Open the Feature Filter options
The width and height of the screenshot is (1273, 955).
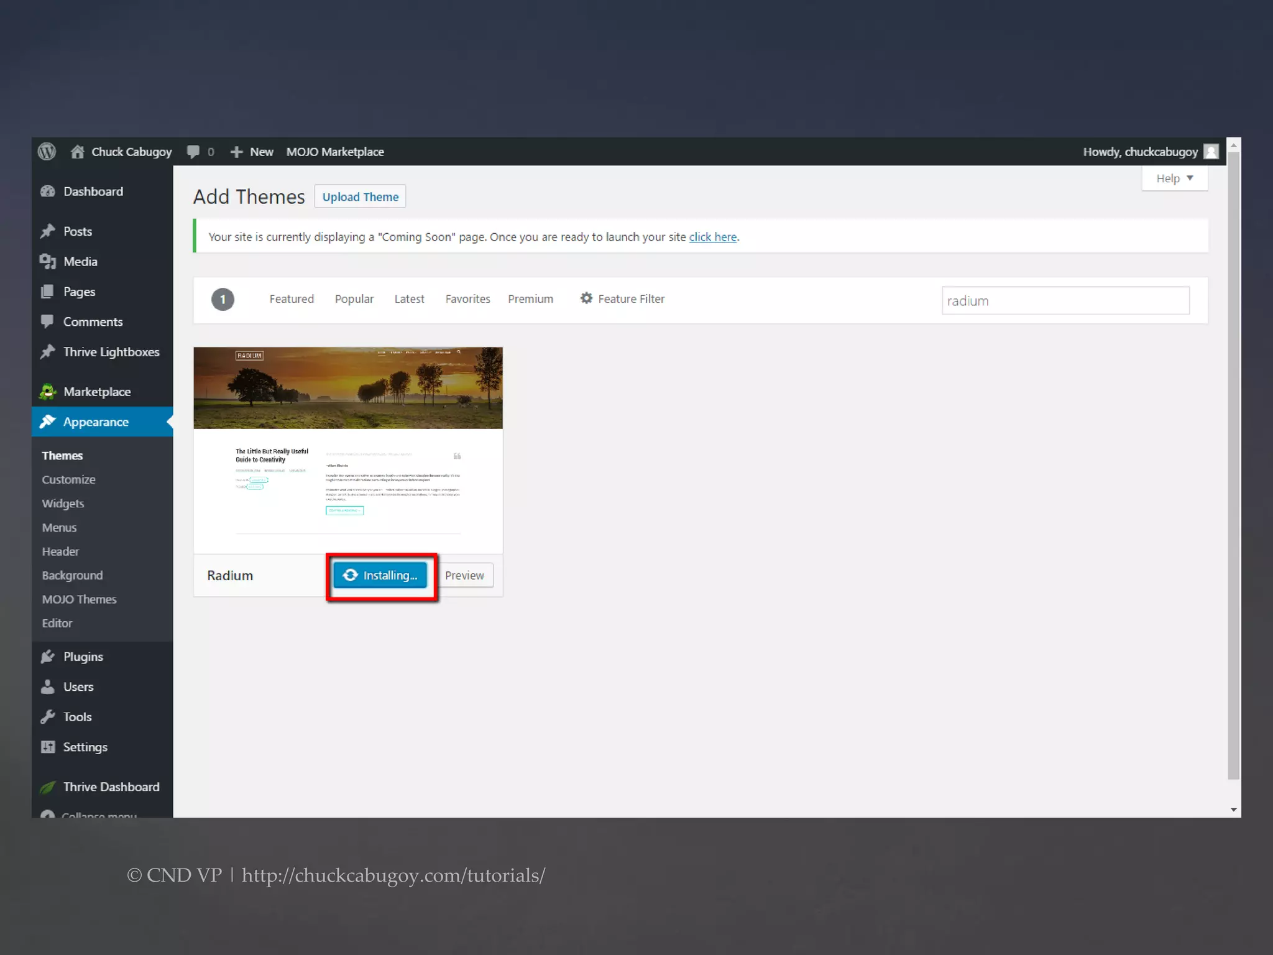(622, 298)
